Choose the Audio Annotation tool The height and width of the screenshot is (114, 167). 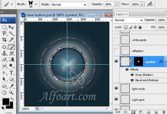(4, 86)
